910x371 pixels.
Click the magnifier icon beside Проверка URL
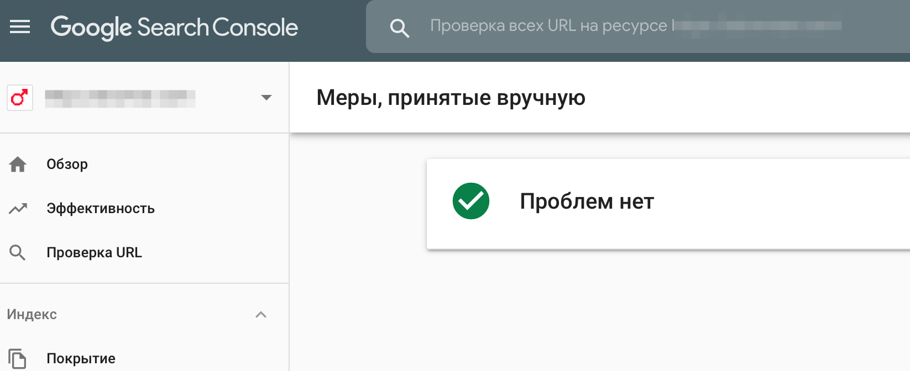[18, 252]
